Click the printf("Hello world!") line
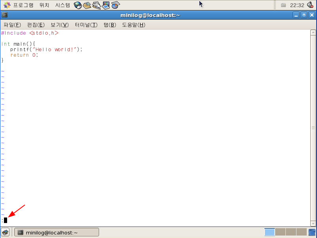The image size is (317, 238). pyautogui.click(x=46, y=50)
